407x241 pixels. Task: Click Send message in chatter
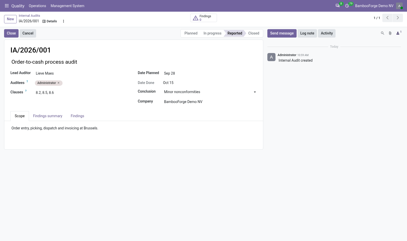click(x=282, y=33)
